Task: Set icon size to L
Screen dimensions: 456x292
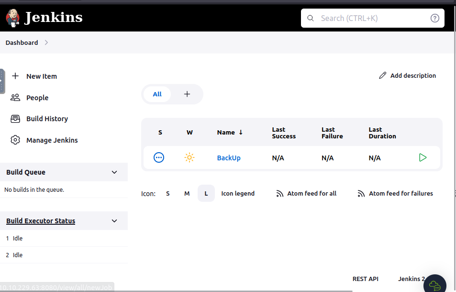Action: click(206, 193)
